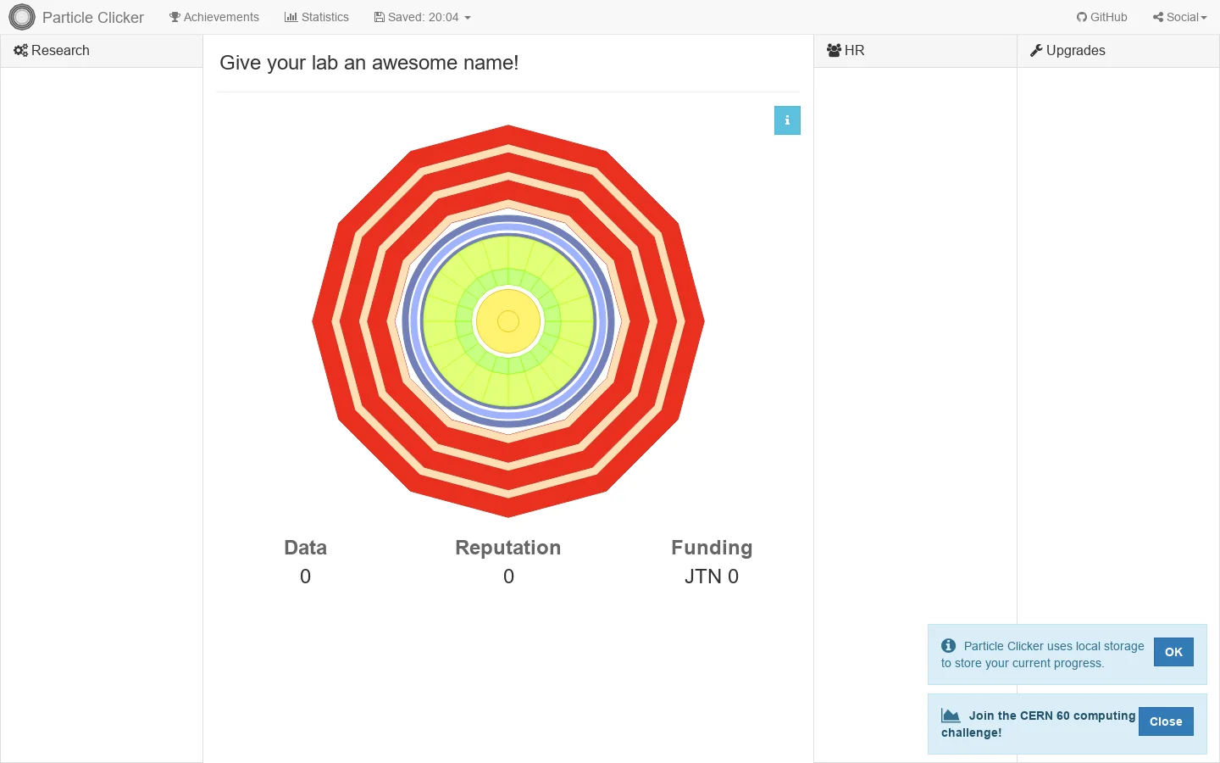Viewport: 1220px width, 763px height.
Task: Click the Particle Clicker brand text
Action: click(93, 18)
